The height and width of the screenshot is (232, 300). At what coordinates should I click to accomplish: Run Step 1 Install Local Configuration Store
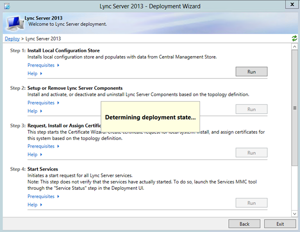coord(251,71)
